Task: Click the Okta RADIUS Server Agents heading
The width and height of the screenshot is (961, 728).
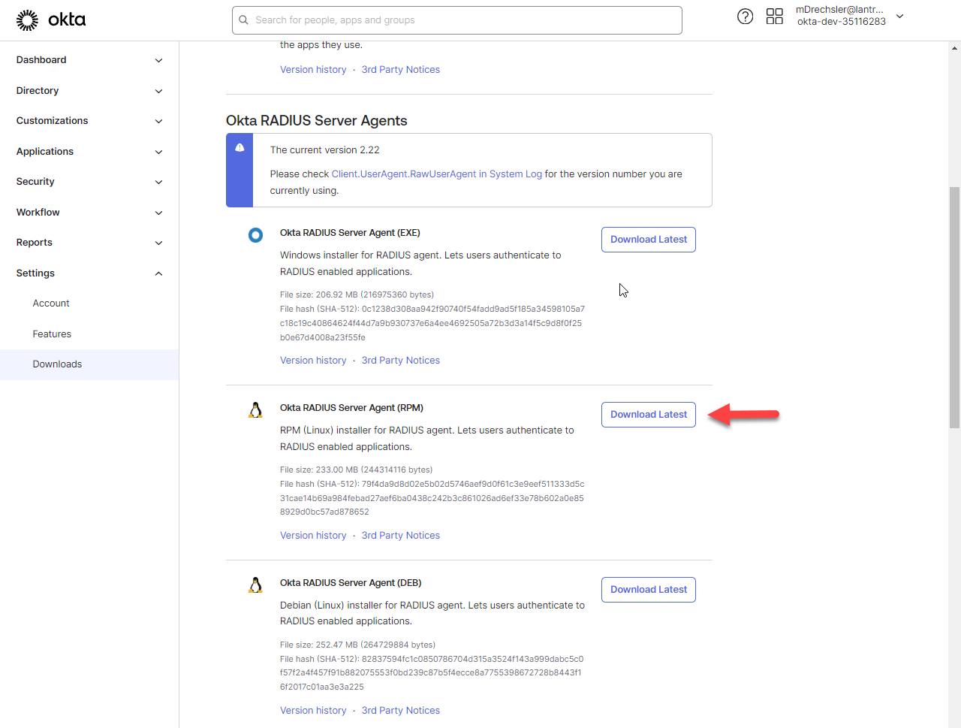Action: 317,121
